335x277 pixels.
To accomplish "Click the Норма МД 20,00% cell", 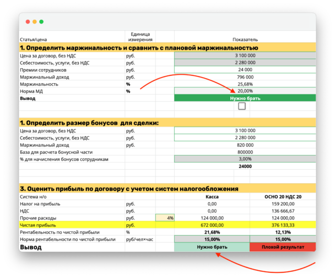I will tap(245, 91).
